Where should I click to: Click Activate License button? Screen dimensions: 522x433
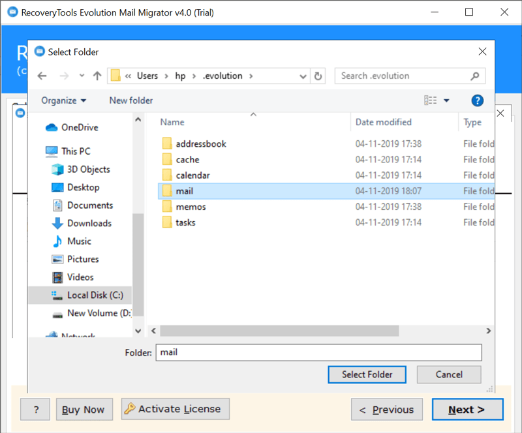(x=176, y=409)
